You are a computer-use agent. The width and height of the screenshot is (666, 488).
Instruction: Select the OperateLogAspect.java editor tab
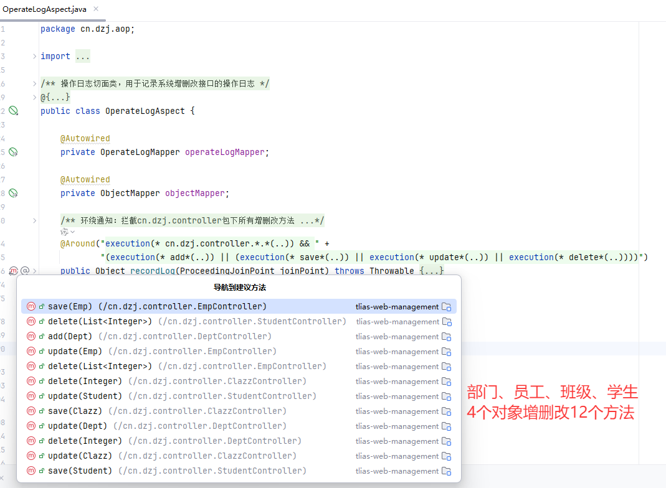point(44,9)
